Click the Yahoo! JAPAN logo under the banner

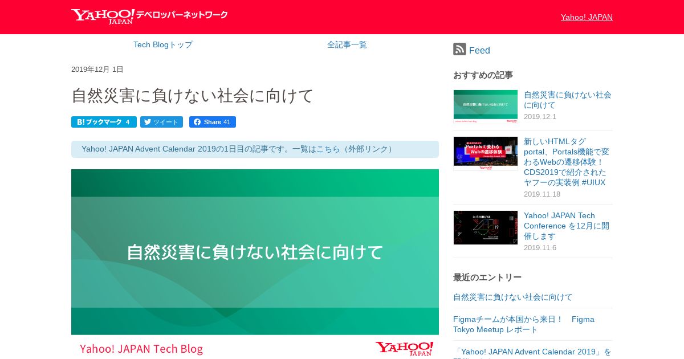(x=404, y=349)
